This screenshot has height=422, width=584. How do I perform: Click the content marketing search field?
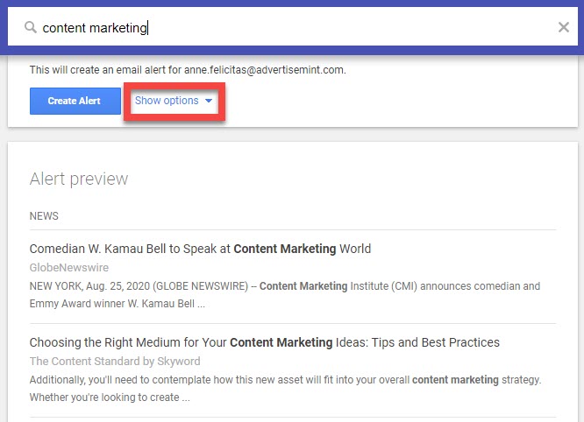coord(293,27)
